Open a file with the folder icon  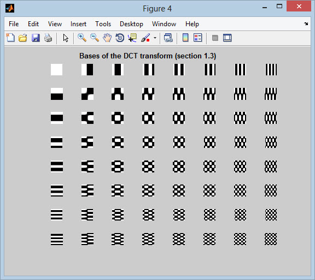click(23, 38)
